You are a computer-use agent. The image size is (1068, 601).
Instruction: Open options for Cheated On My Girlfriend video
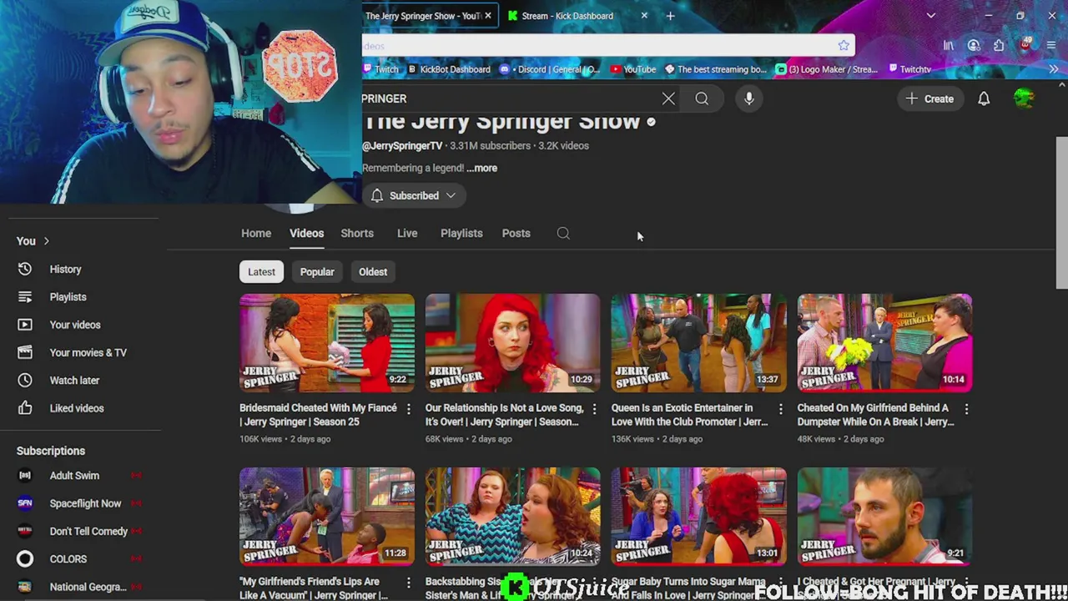tap(966, 408)
